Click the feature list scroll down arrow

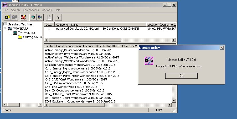click(x=174, y=100)
